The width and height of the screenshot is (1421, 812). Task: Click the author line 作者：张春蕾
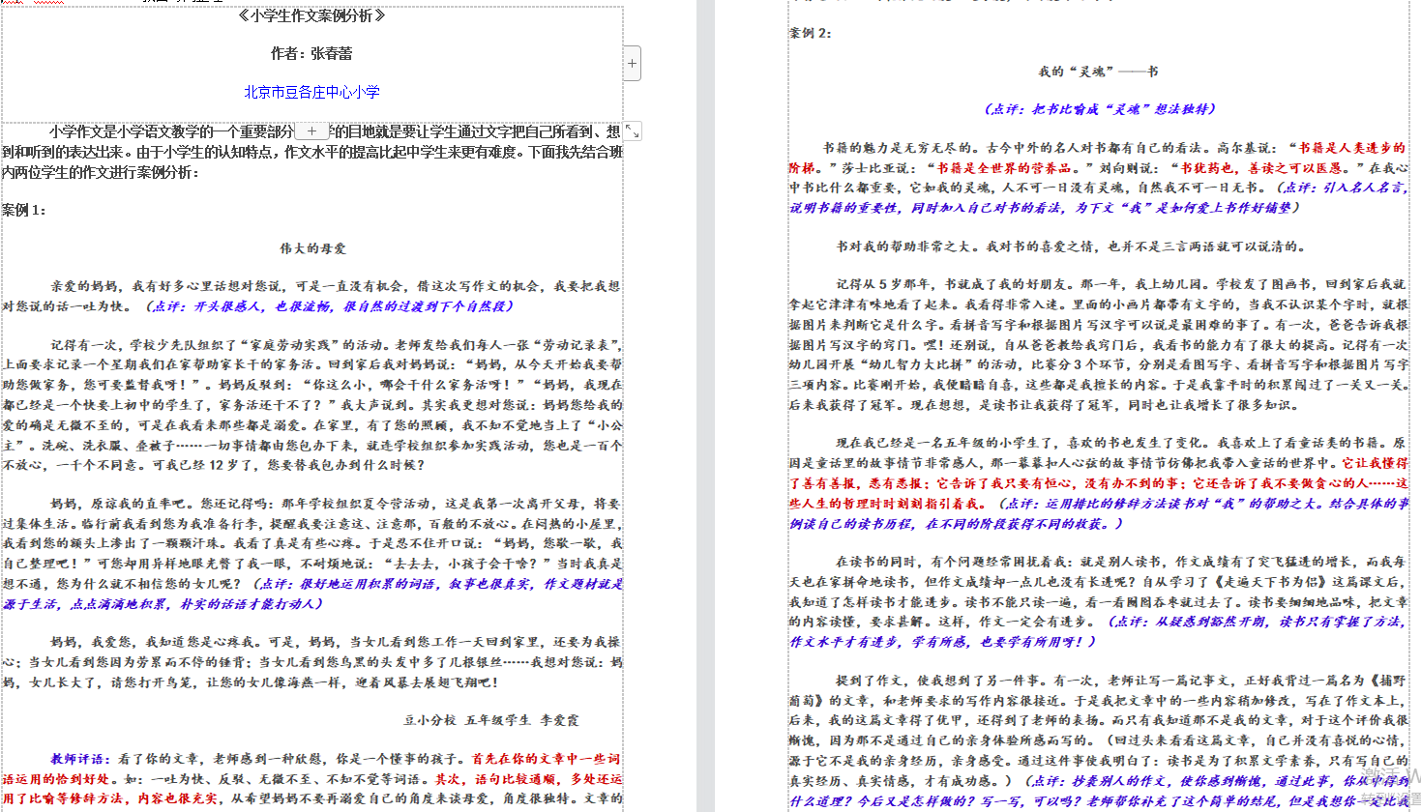click(x=311, y=53)
